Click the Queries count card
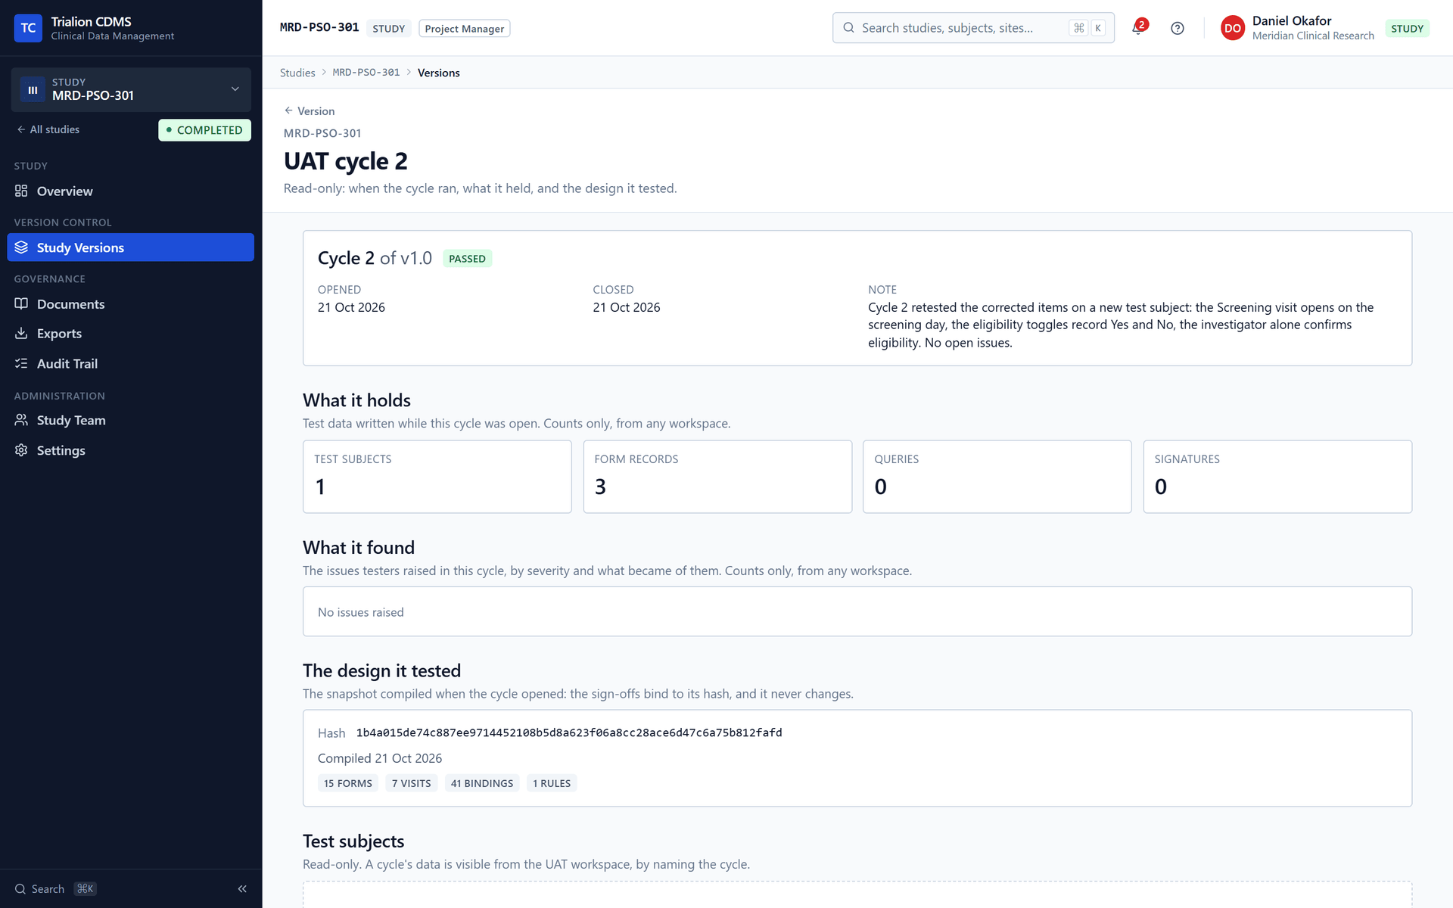This screenshot has height=908, width=1453. (997, 477)
